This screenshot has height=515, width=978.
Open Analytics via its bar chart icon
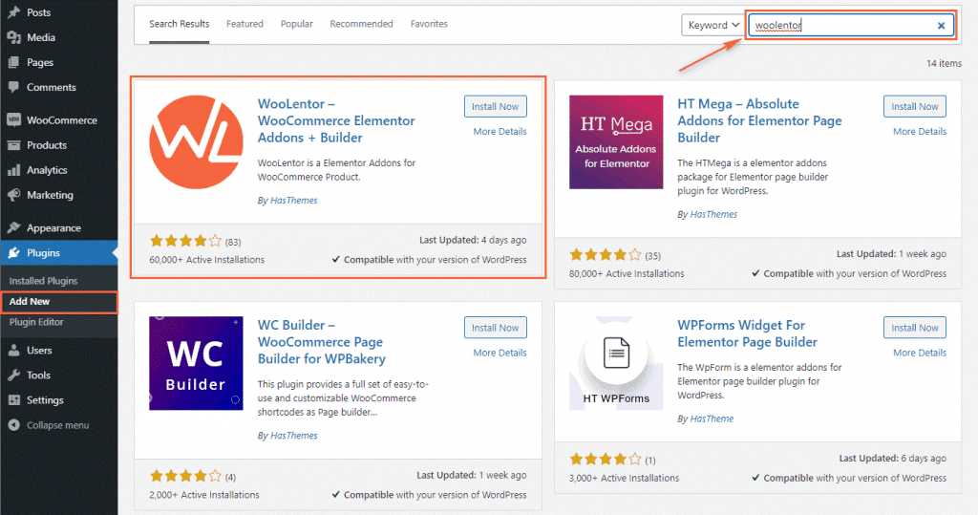coord(14,170)
